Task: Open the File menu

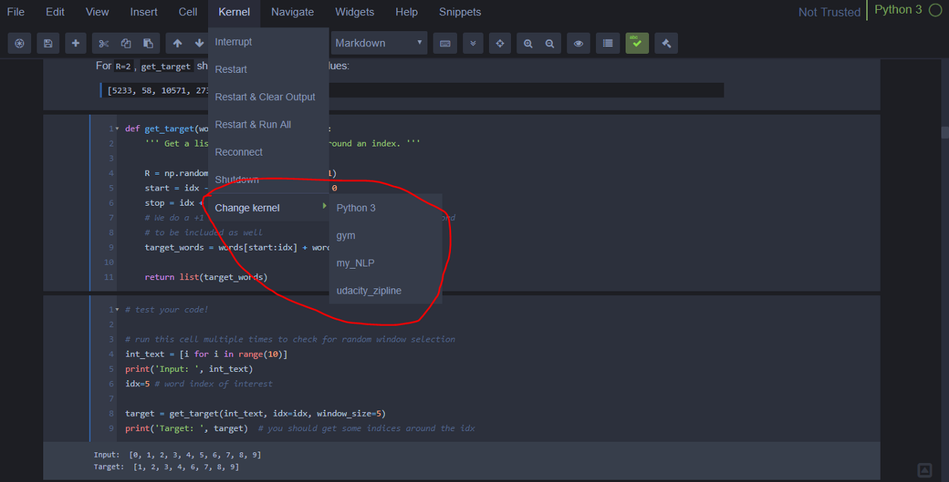Action: click(x=16, y=12)
